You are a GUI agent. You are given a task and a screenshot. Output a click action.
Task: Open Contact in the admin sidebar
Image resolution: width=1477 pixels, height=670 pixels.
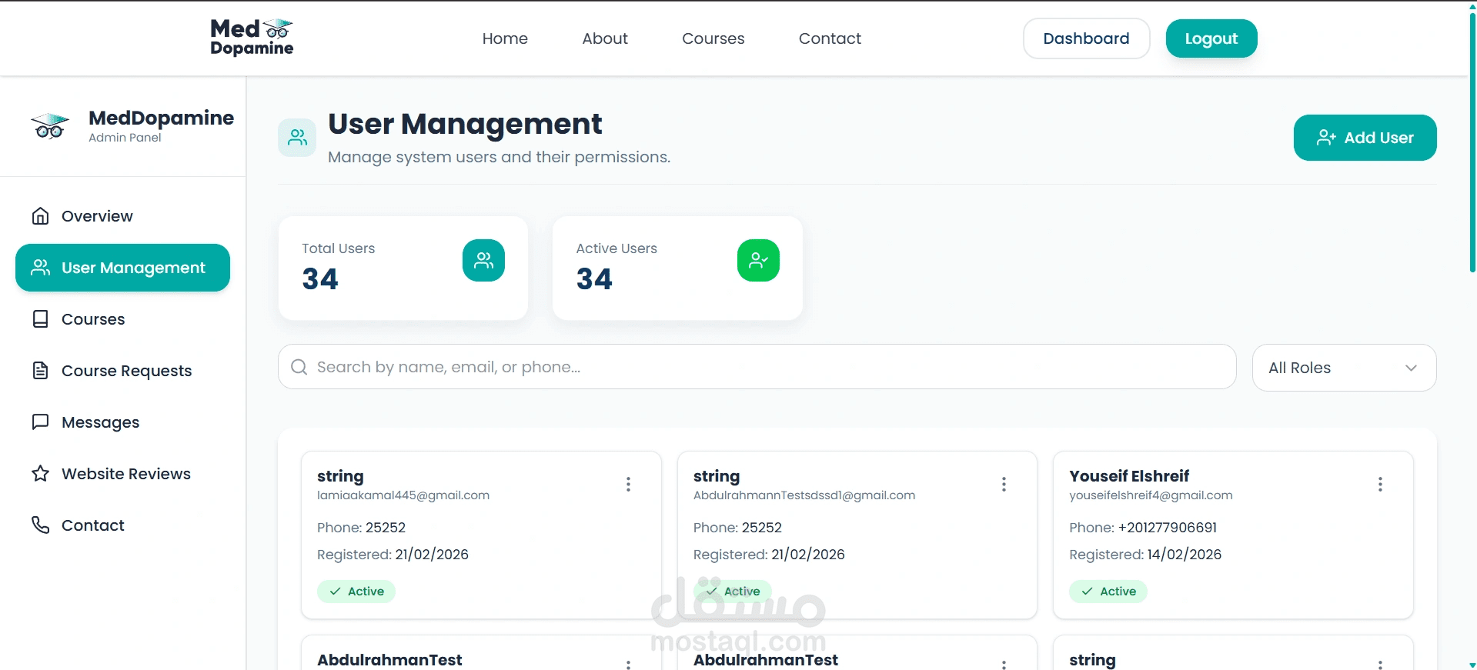coord(122,525)
